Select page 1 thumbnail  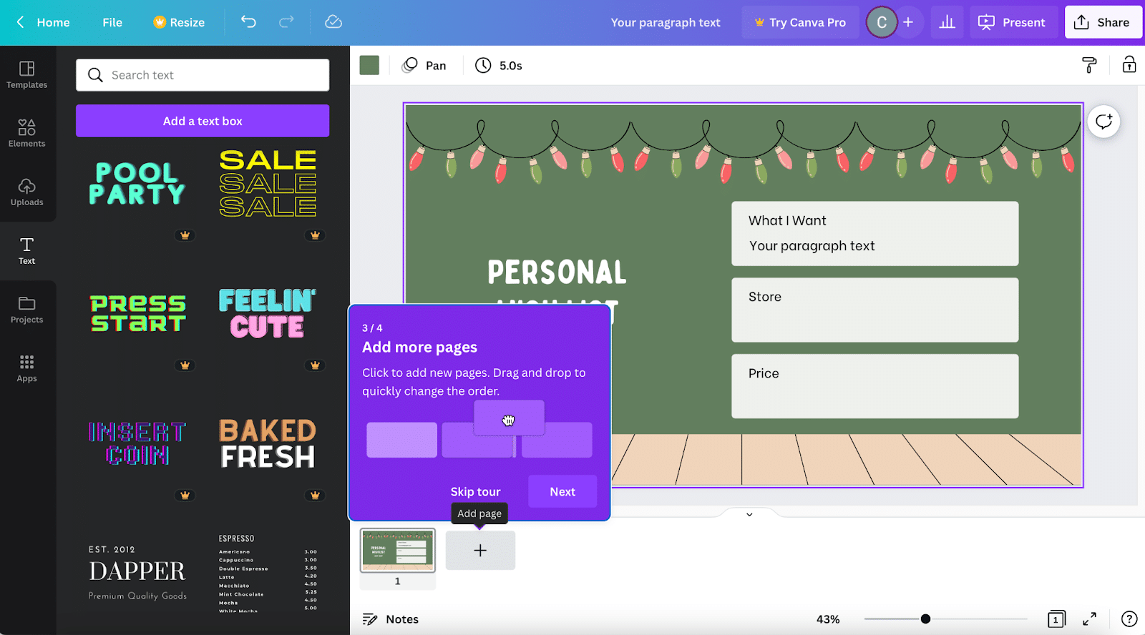(x=397, y=551)
